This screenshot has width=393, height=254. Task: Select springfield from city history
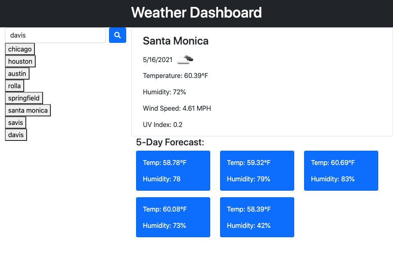(24, 98)
